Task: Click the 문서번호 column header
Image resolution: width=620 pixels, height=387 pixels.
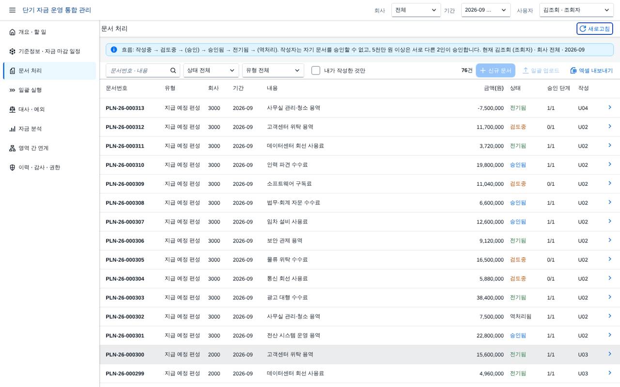Action: [117, 88]
